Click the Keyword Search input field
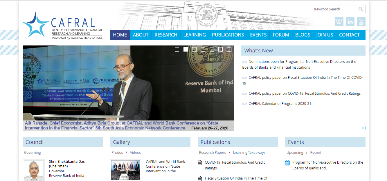This screenshot has height=181, width=387. pos(335,9)
